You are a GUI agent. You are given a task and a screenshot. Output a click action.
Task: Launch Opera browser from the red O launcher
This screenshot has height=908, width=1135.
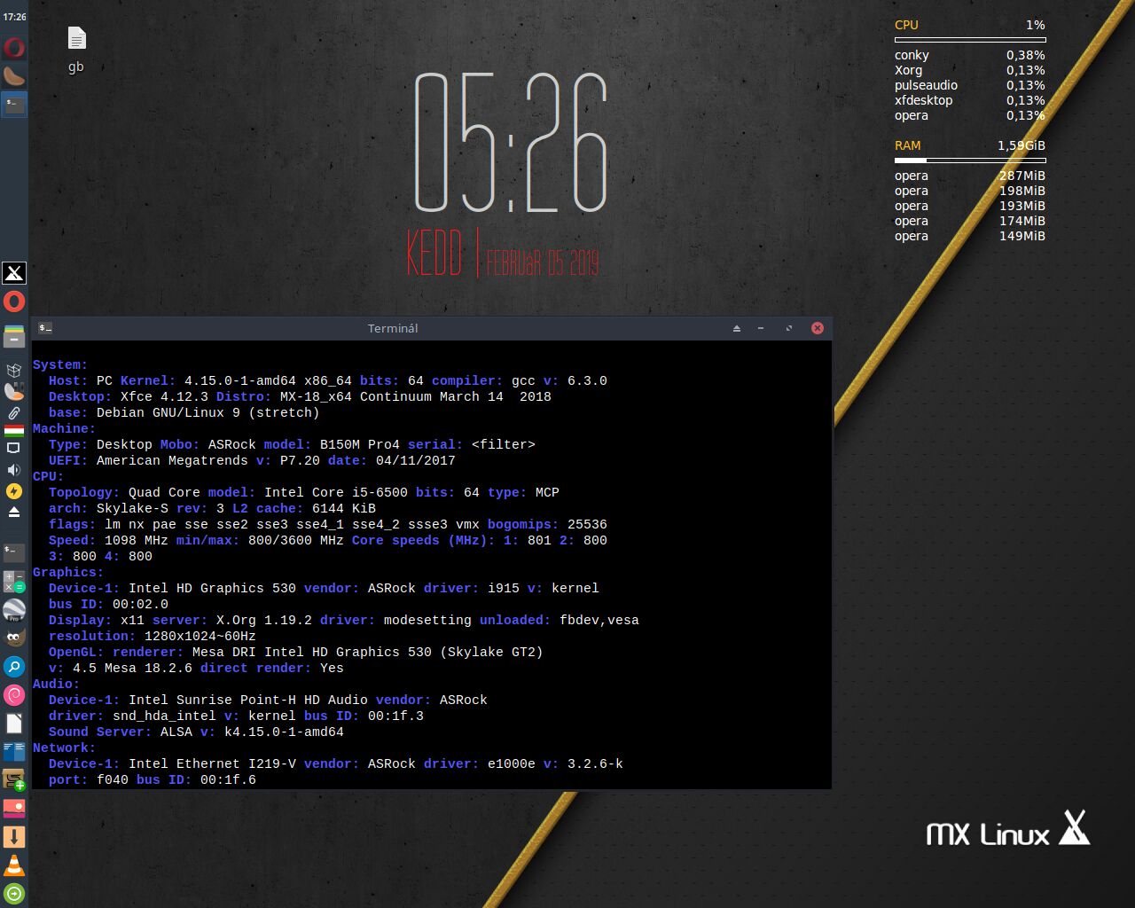pos(14,301)
